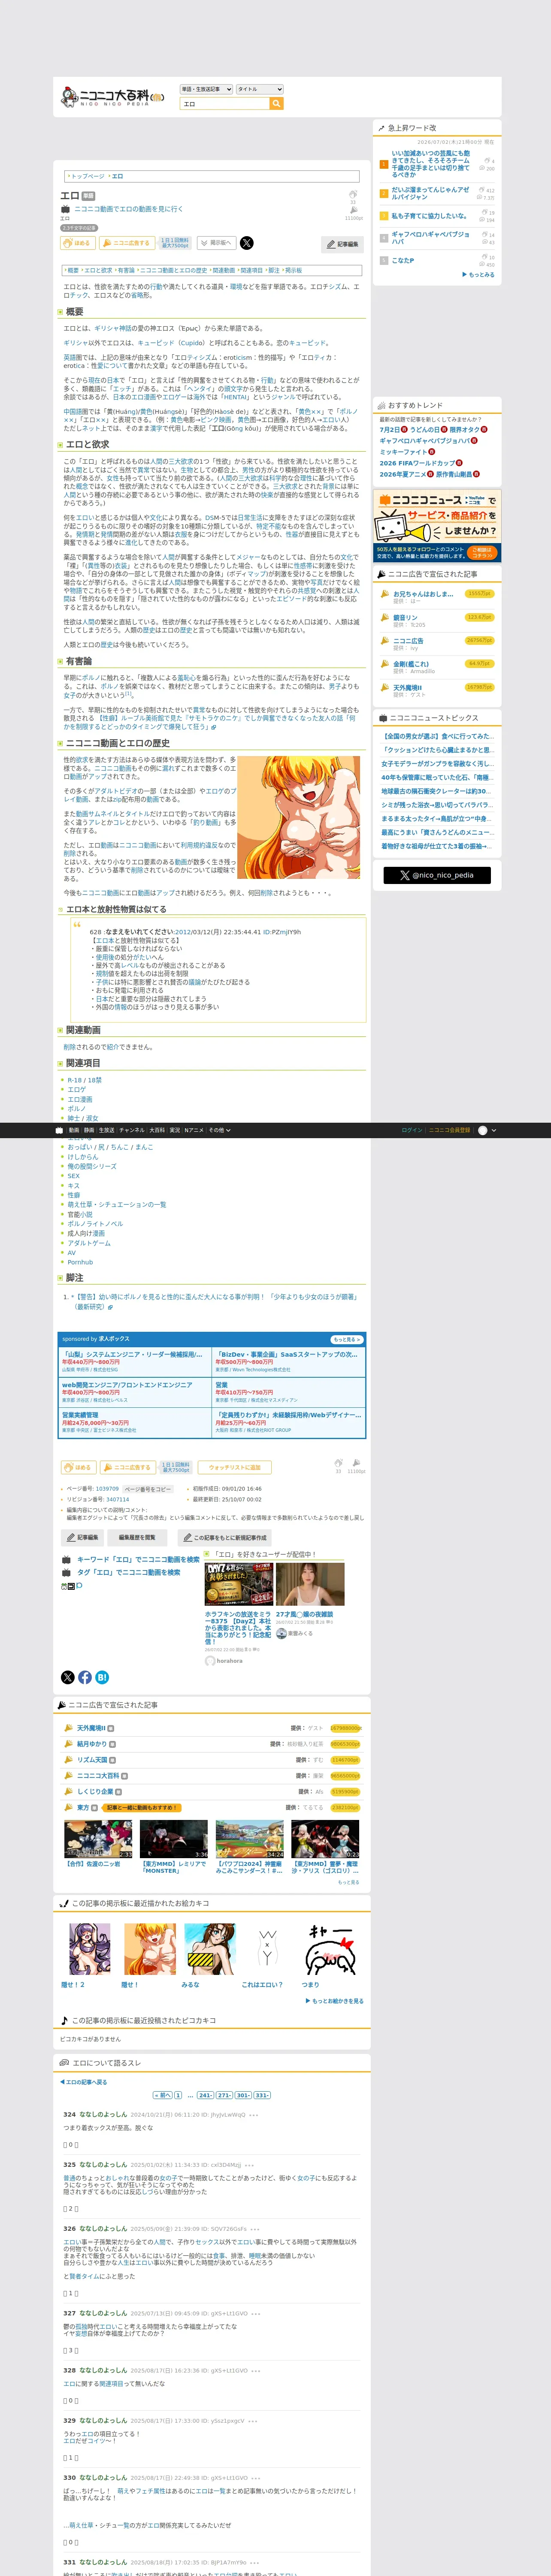Click the horahora user avatar icon
This screenshot has width=551, height=2576.
click(x=210, y=1661)
